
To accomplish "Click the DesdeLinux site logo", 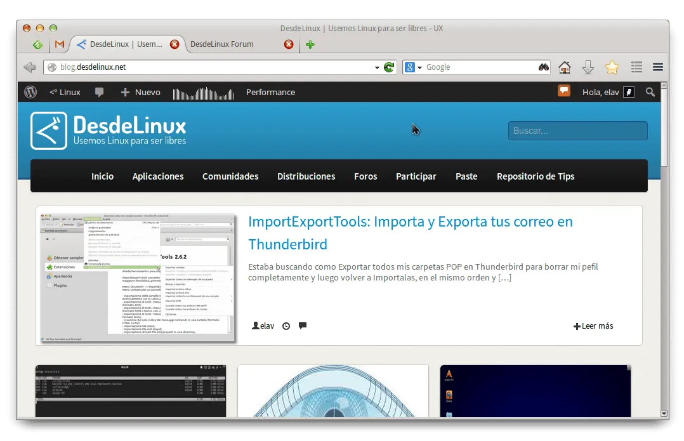I will tap(109, 131).
